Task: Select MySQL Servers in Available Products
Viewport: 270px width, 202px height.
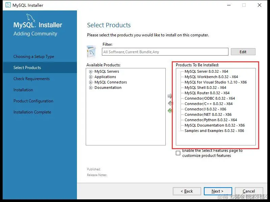Action: tap(107, 71)
